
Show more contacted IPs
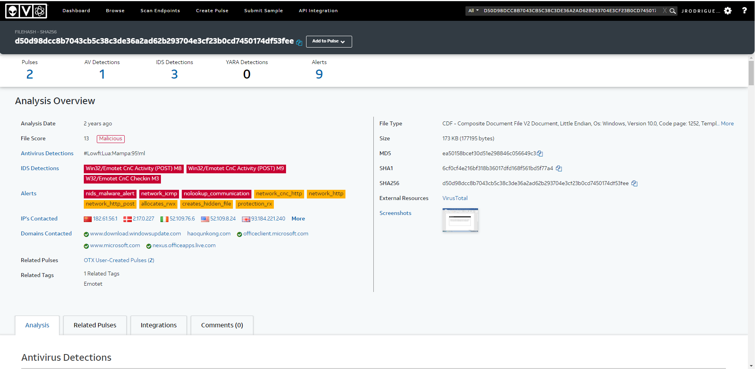[298, 219]
